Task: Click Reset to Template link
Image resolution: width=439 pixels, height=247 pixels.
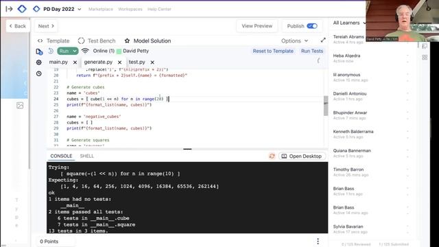Action: [x=273, y=51]
